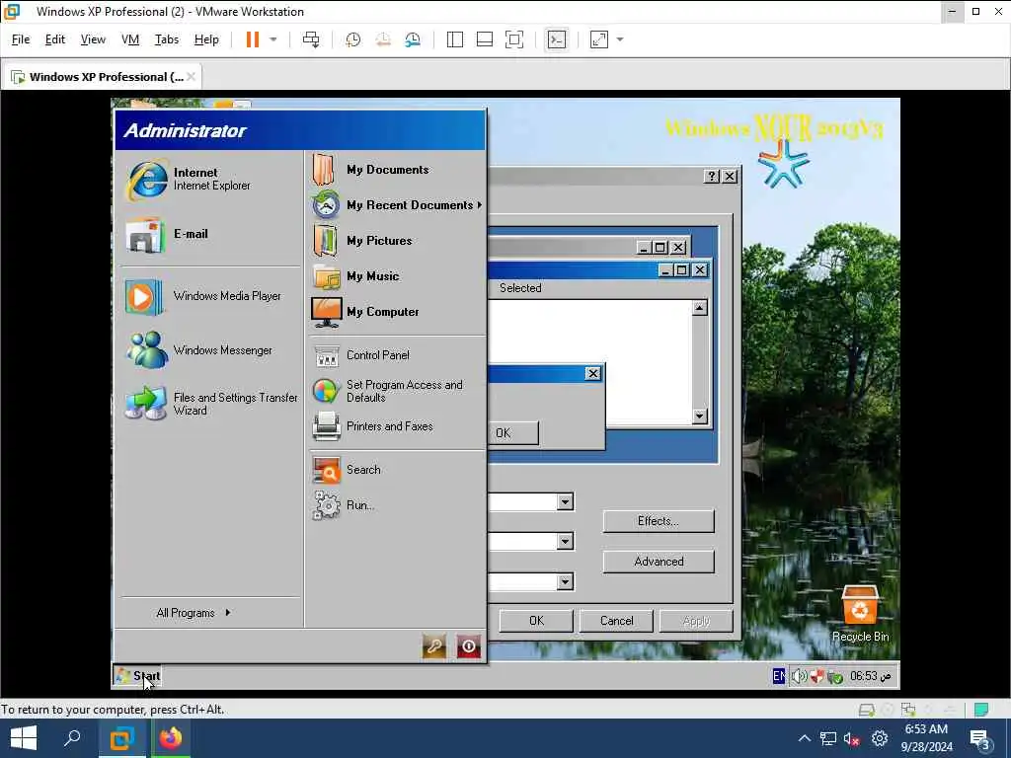Click the Effects... button
The width and height of the screenshot is (1011, 758).
[659, 521]
